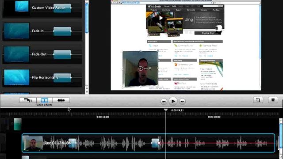Open the audio effects waveform tab

click(61, 100)
